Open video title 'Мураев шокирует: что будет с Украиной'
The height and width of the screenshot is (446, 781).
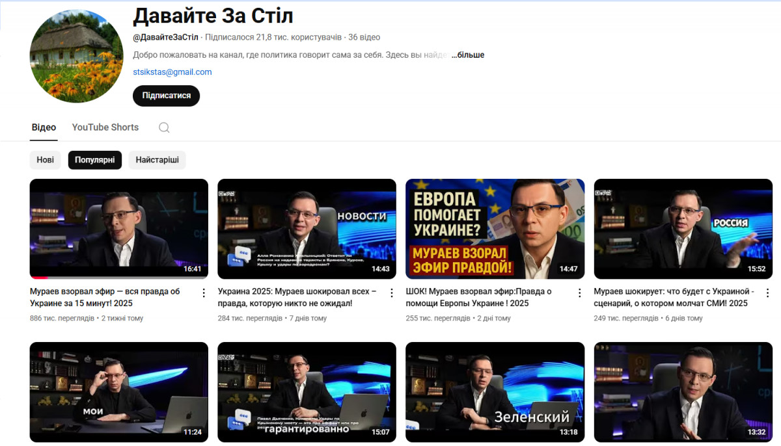click(x=674, y=297)
